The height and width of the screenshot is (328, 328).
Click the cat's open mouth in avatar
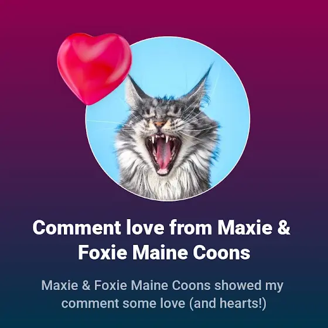(162, 153)
